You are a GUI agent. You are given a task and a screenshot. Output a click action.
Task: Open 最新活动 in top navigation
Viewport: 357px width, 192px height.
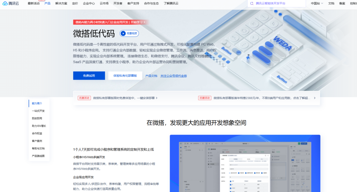point(34,3)
